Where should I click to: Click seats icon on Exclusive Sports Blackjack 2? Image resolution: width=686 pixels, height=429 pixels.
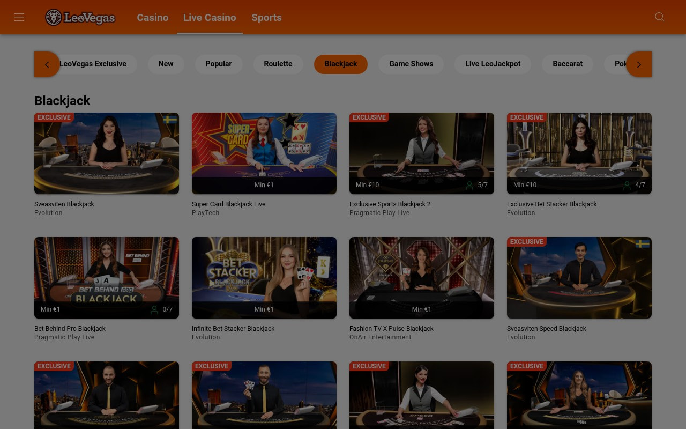tap(469, 185)
